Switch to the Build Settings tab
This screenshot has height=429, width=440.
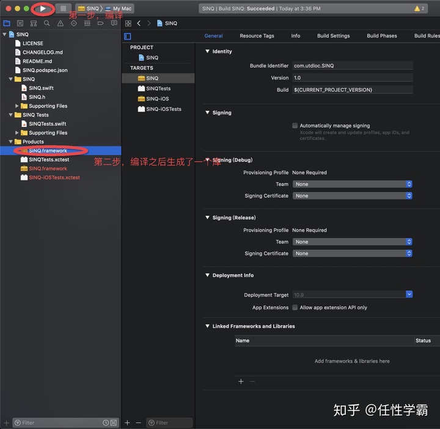334,36
